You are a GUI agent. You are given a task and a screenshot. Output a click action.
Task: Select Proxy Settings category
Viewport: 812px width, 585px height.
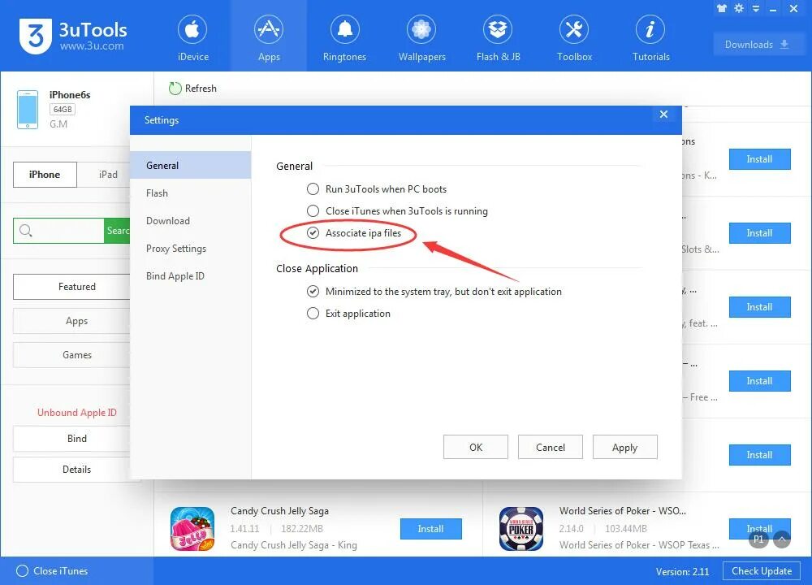191,249
